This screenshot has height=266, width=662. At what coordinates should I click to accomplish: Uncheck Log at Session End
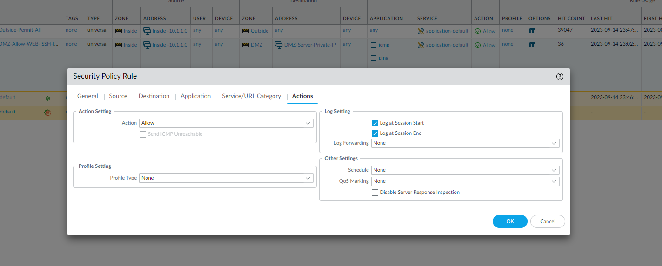click(375, 133)
